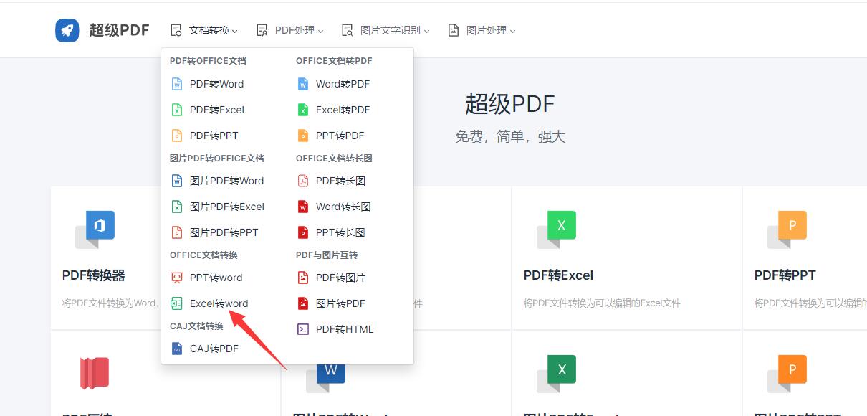
Task: Click the PPT转word menu icon
Action: [177, 278]
